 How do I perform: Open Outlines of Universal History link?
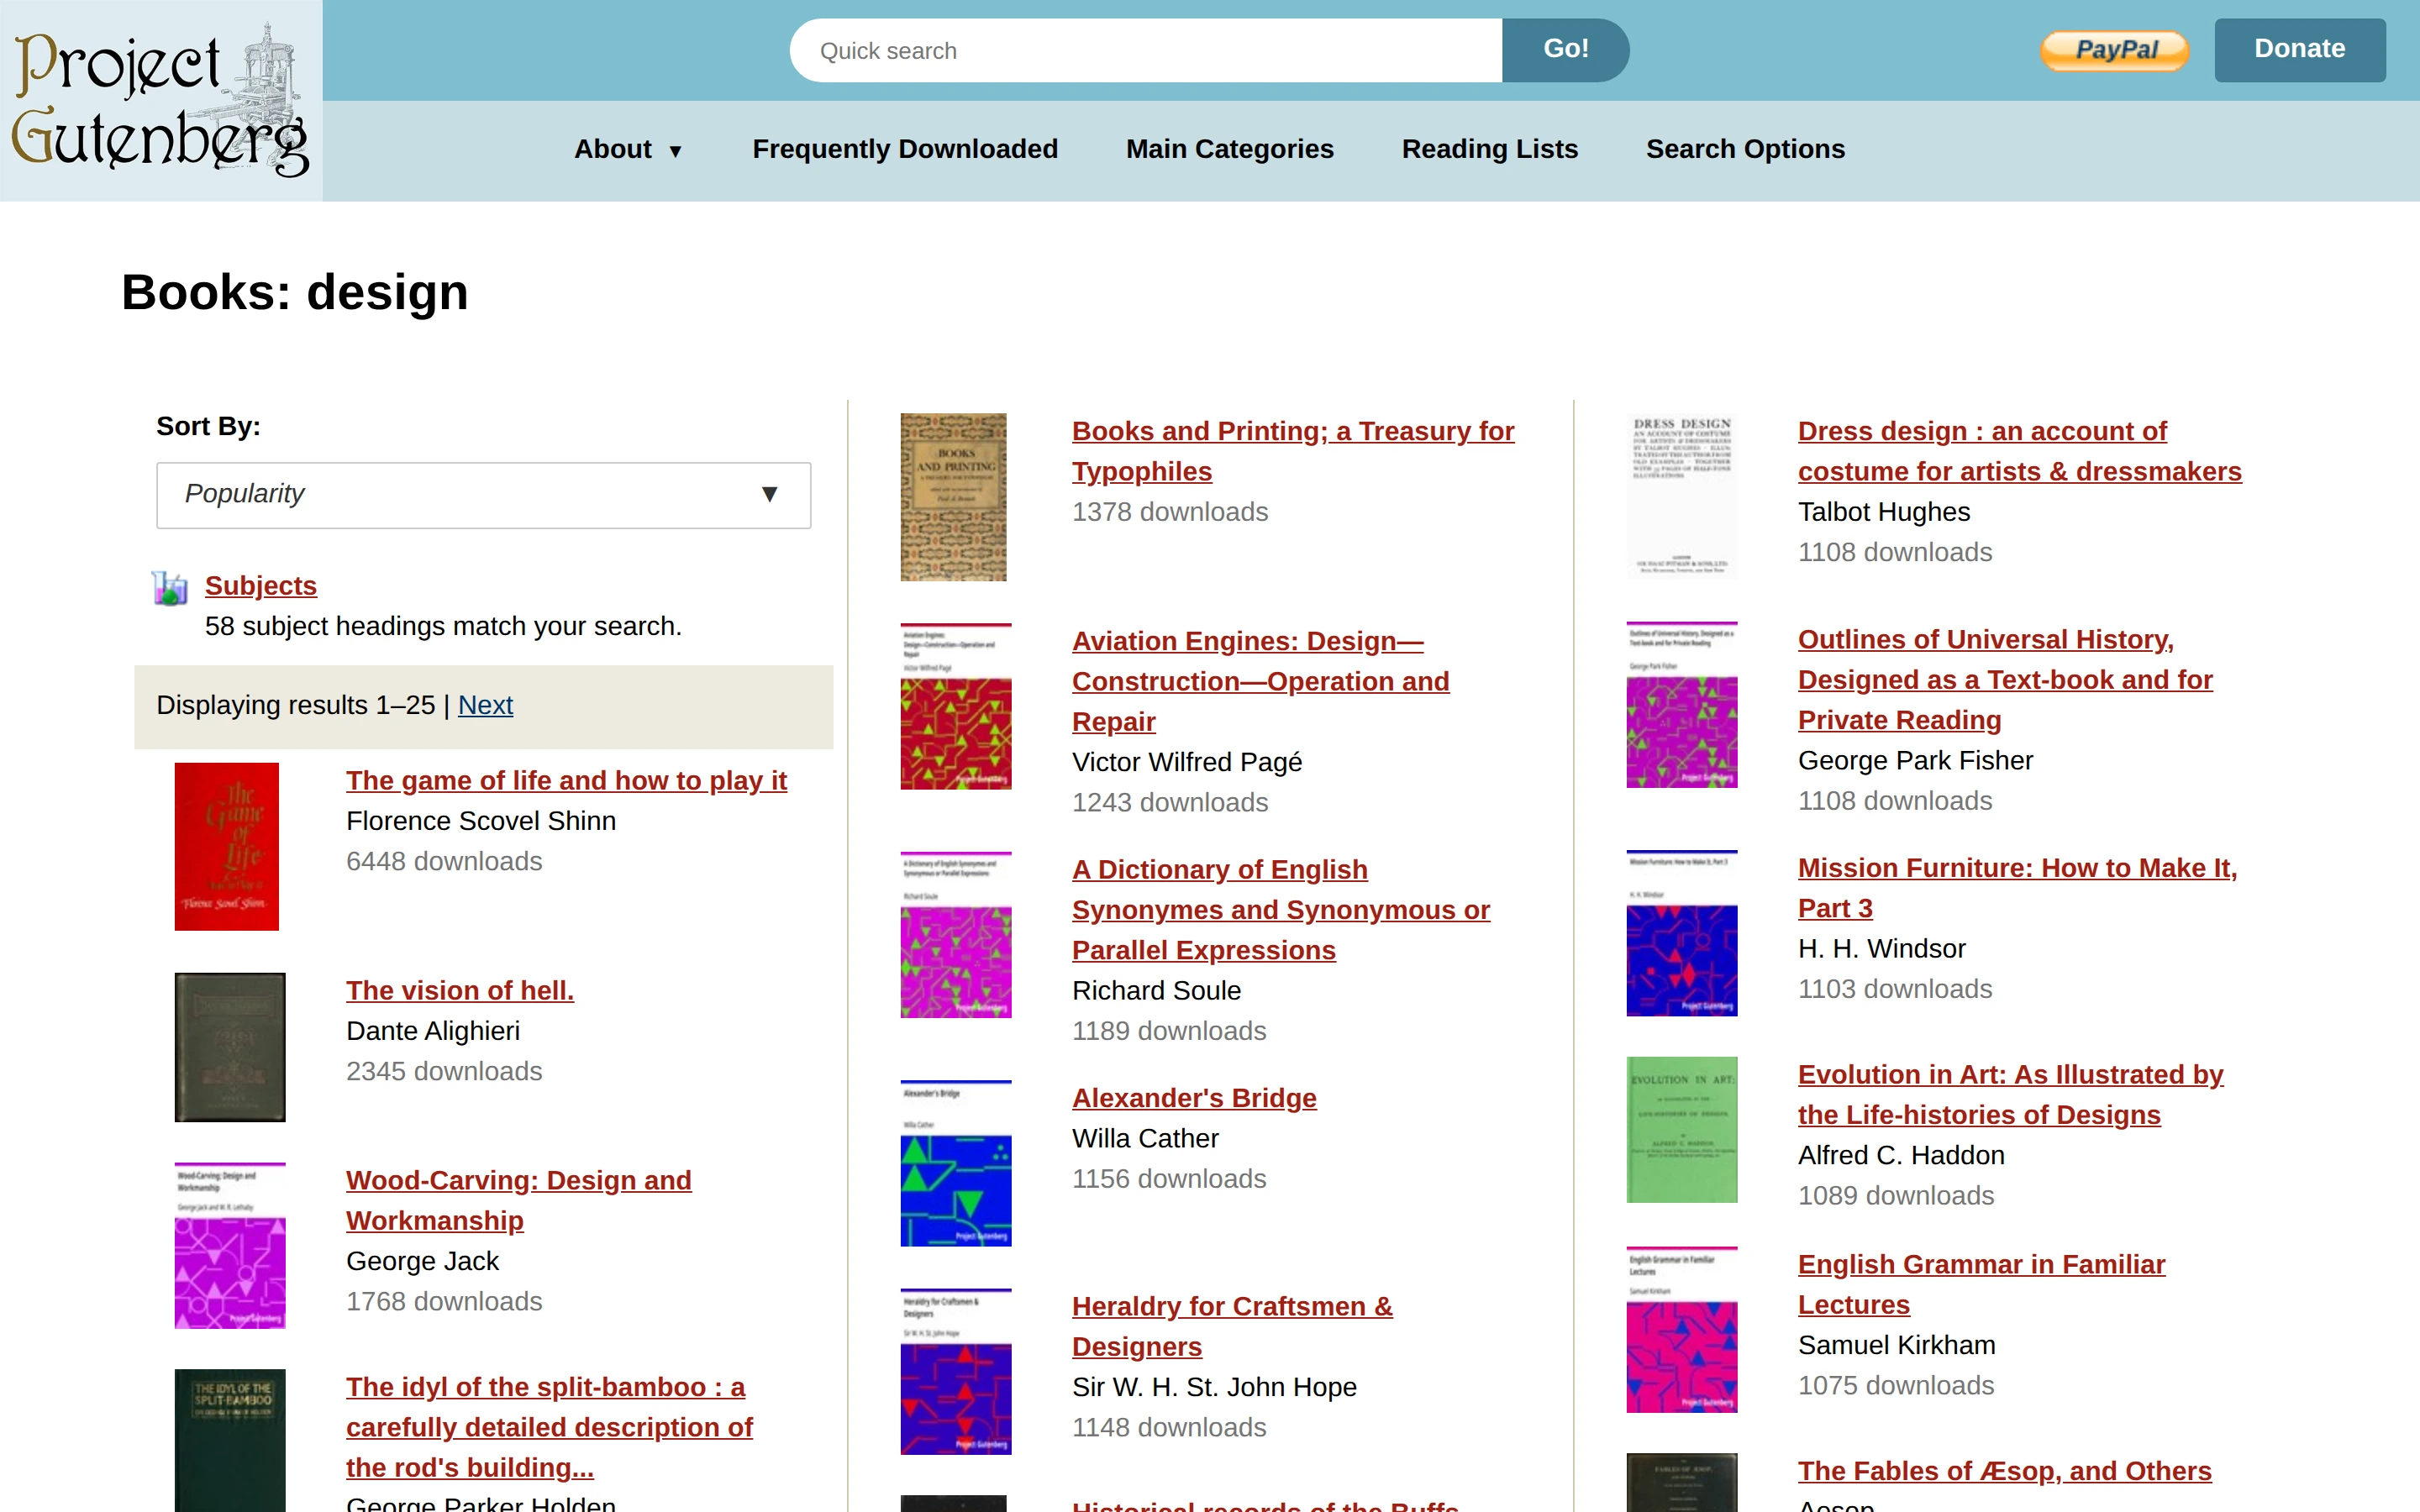(2005, 679)
